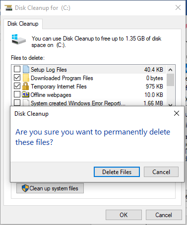This screenshot has width=187, height=225.
Task: Click OK in the main Disk Cleanup window
Action: coord(124,215)
